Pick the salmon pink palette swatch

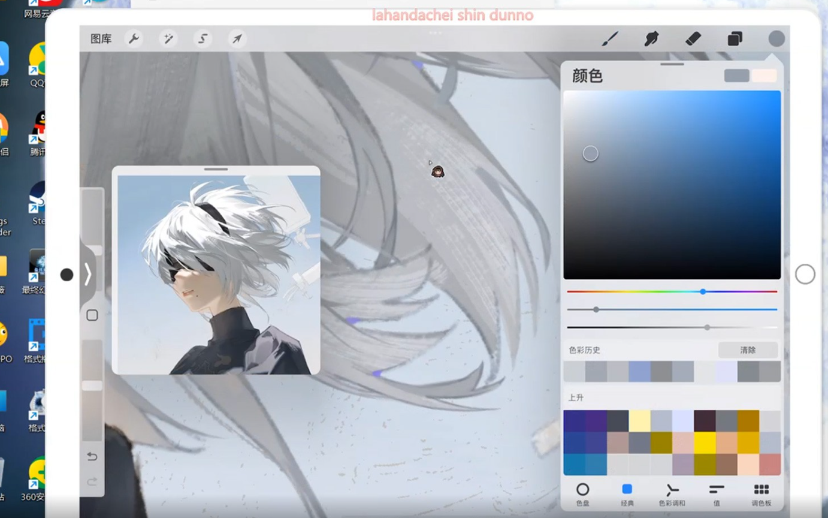pos(770,464)
